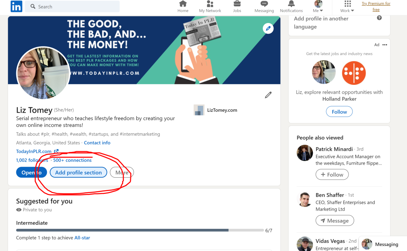Click the Patrick Minardi name link
407x251 pixels.
[x=334, y=149]
